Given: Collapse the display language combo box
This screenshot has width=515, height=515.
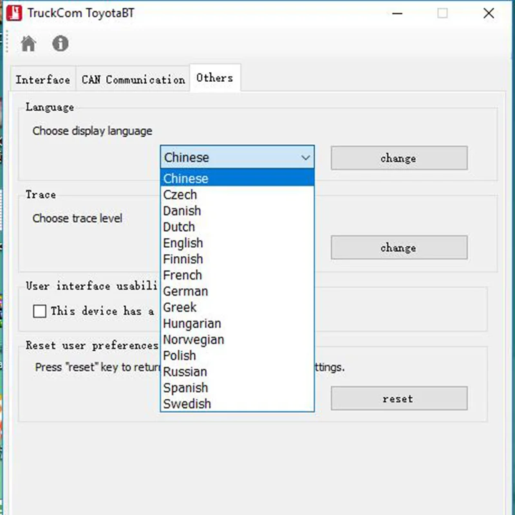Looking at the screenshot, I should pyautogui.click(x=237, y=157).
